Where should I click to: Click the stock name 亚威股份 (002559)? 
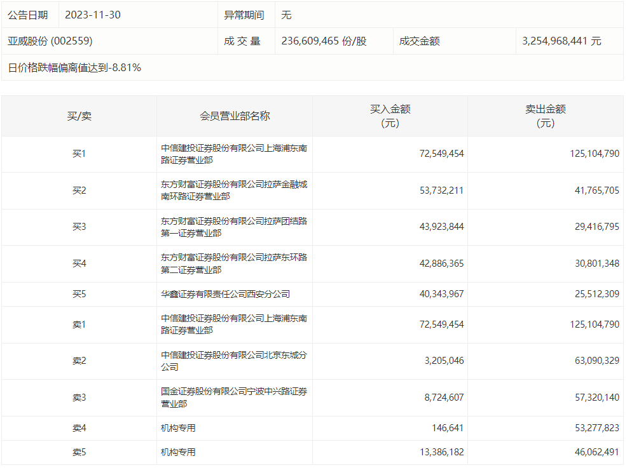point(50,41)
